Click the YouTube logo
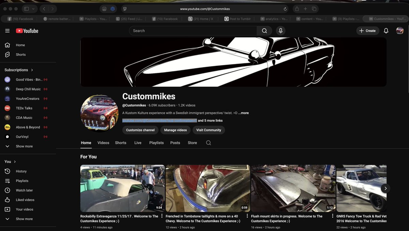The height and width of the screenshot is (231, 409). 27,31
